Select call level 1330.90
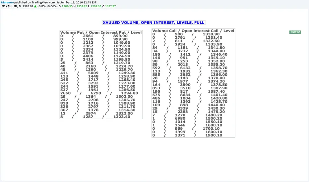Screen dimensions: 309x182 pyautogui.click(x=211, y=34)
